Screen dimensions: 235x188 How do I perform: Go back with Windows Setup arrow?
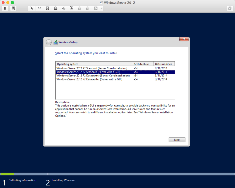[x=49, y=42]
